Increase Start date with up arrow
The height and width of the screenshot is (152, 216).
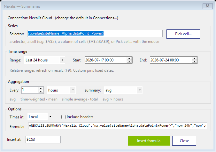pos(129,59)
